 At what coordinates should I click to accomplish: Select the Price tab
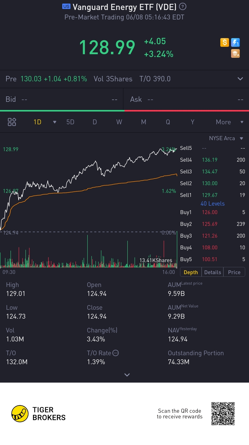point(234,272)
